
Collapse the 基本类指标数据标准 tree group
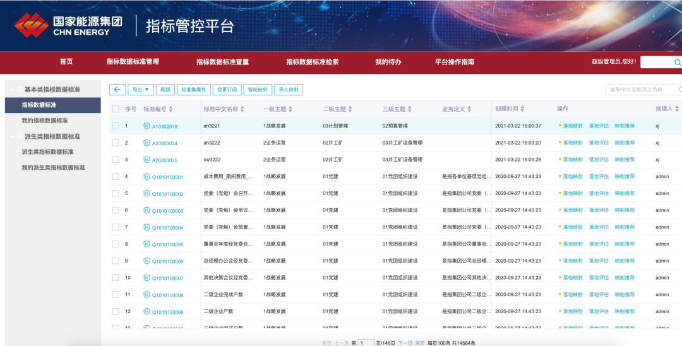[12, 90]
